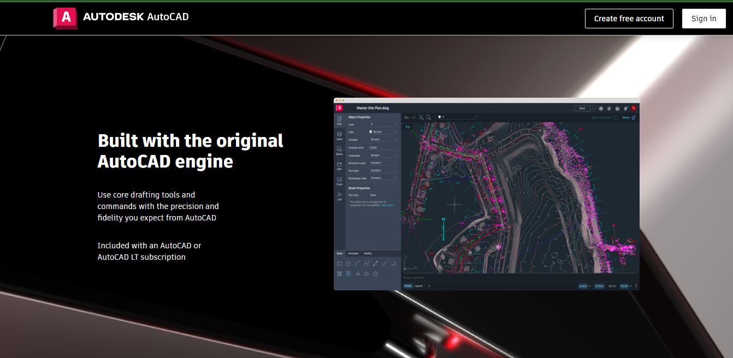Open the Lineweight property dropdown
This screenshot has width=733, height=358.
click(x=383, y=155)
